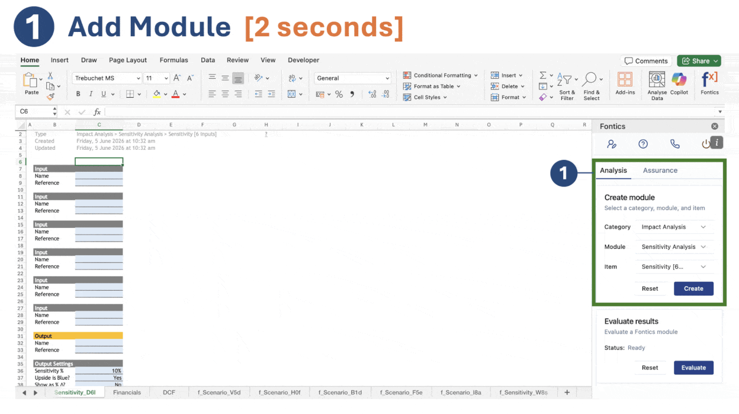Click the phone contact icon in Fontics
The width and height of the screenshot is (739, 414).
click(674, 144)
